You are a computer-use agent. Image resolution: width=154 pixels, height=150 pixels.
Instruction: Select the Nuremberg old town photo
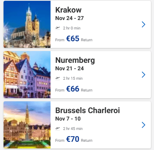(x=27, y=75)
